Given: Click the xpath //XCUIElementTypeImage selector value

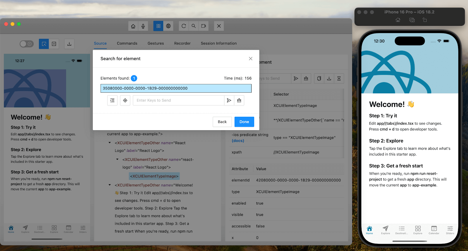Looking at the screenshot, I should pos(296,152).
